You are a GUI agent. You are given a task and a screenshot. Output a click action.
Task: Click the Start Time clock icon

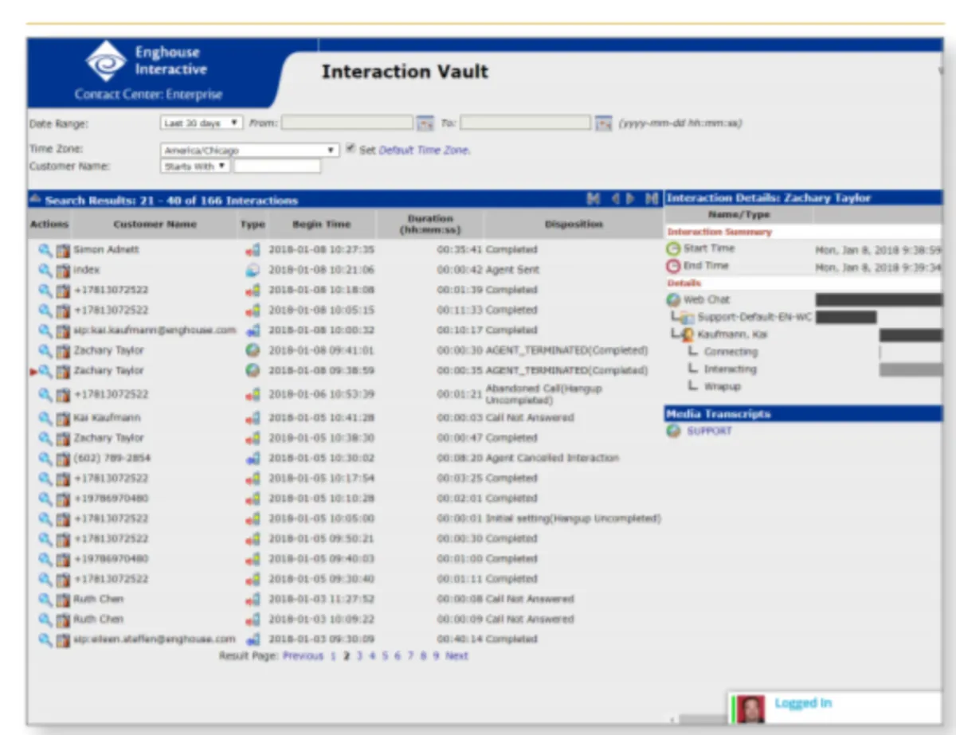673,249
